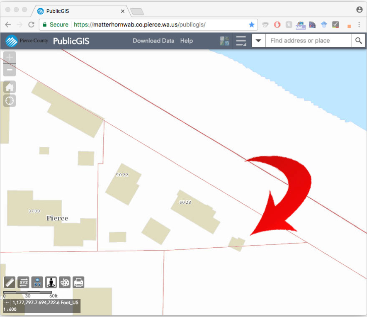Zoom out with the minus button

[x=10, y=70]
